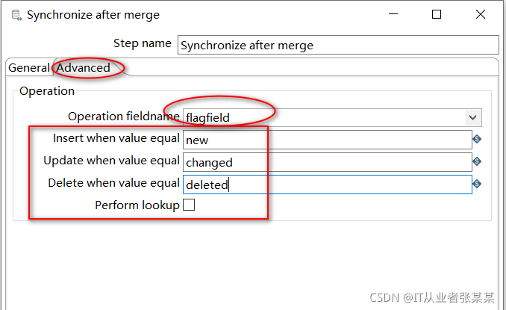Click the variable icon beside the Insert value field
Screen dimensions: 506x310
[477, 139]
